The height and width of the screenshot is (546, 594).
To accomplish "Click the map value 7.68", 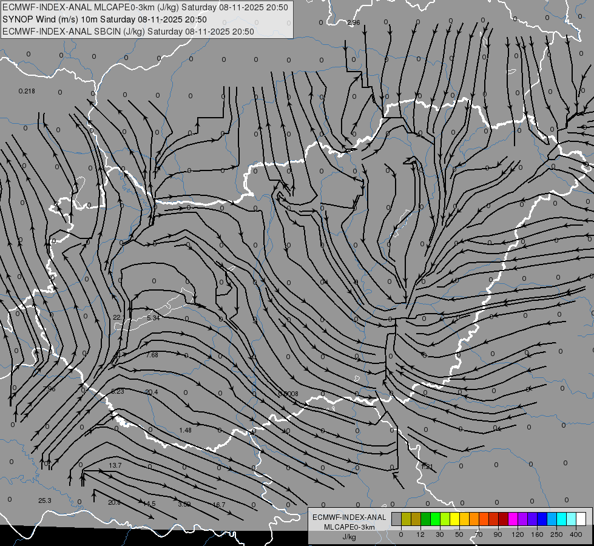I will 152,355.
